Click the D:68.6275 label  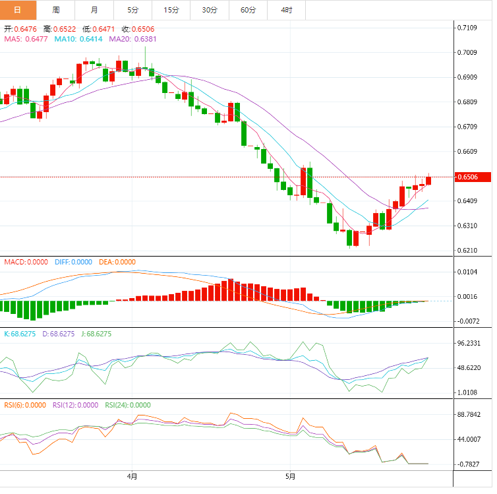pyautogui.click(x=58, y=334)
